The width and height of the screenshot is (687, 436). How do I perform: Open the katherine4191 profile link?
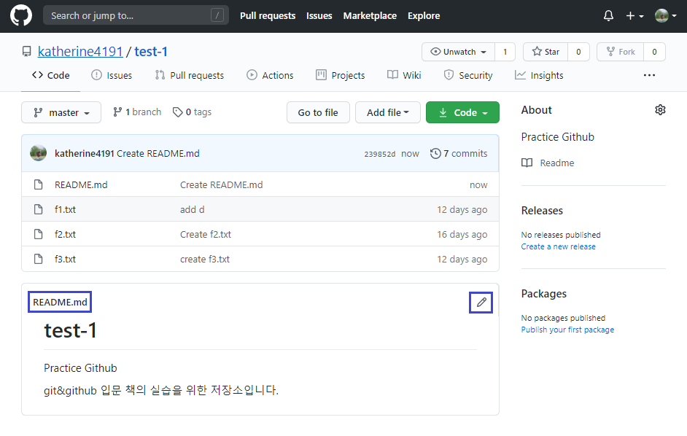[x=80, y=52]
